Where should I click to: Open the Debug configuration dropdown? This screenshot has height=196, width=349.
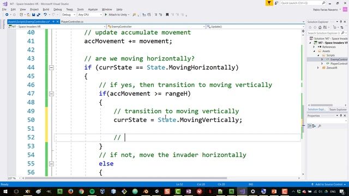69,15
